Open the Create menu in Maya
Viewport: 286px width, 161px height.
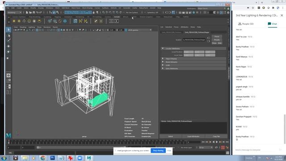[19, 8]
